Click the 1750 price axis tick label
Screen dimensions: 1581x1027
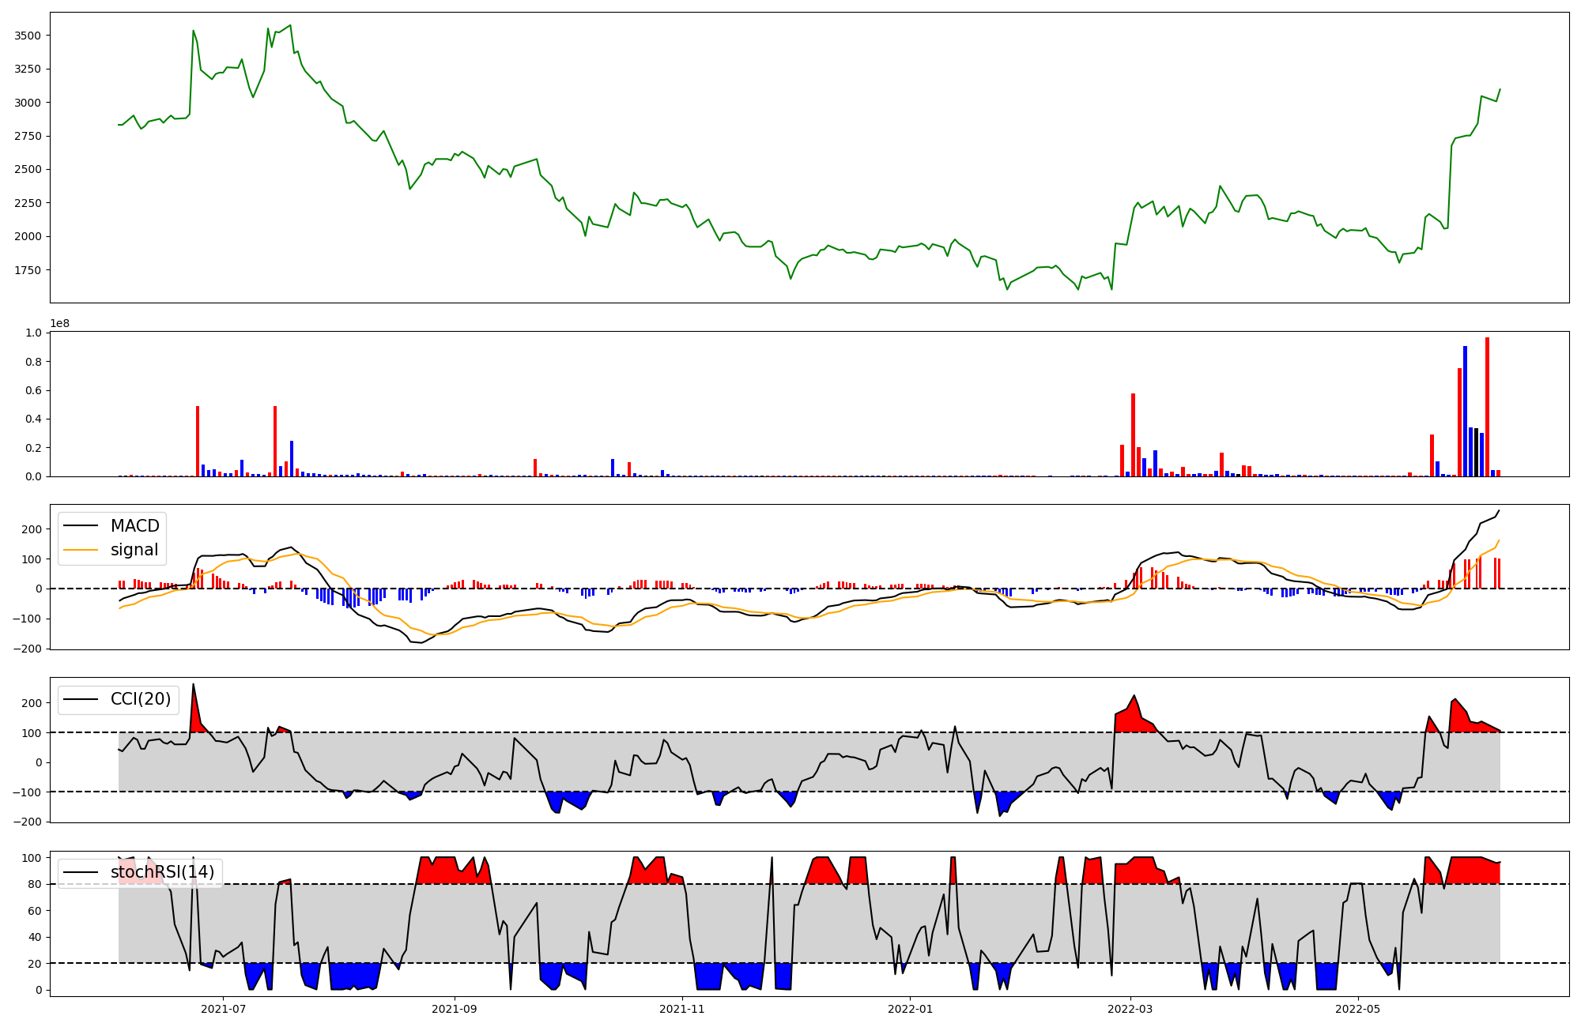pos(27,270)
